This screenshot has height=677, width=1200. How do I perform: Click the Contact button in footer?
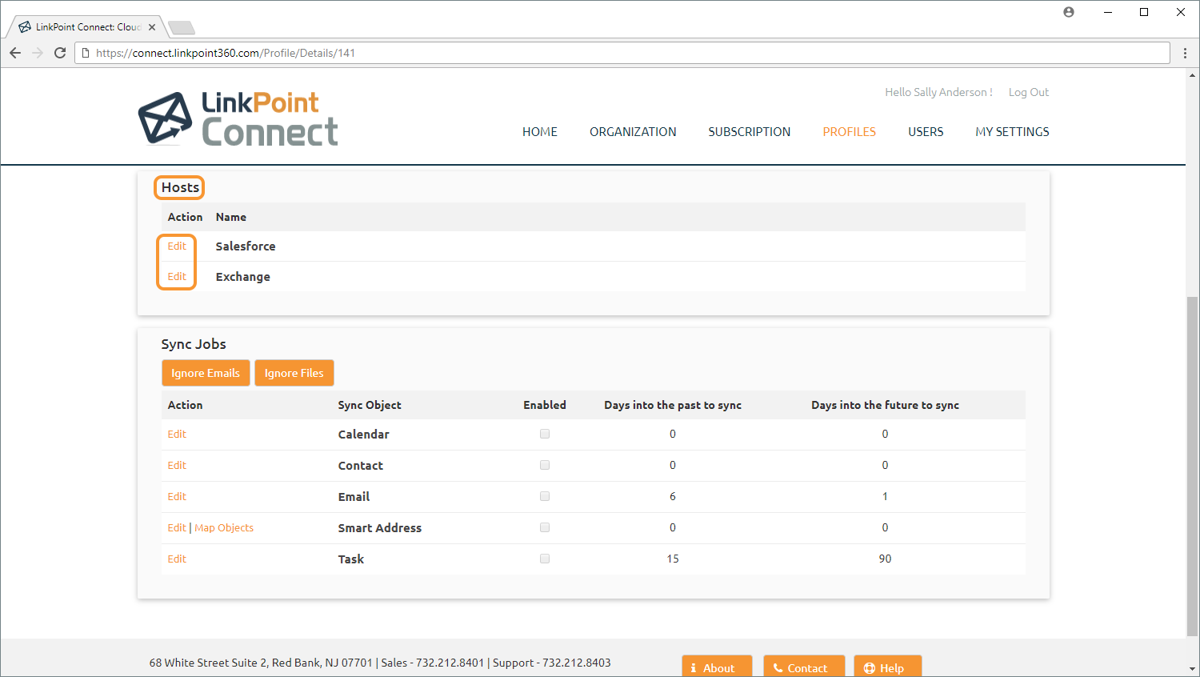tap(804, 667)
